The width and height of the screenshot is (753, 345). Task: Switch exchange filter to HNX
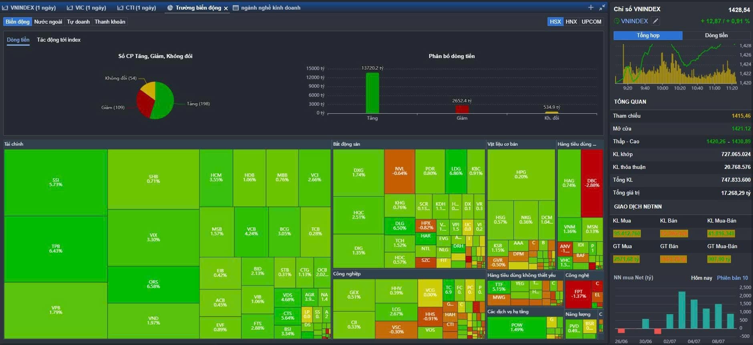(x=571, y=22)
